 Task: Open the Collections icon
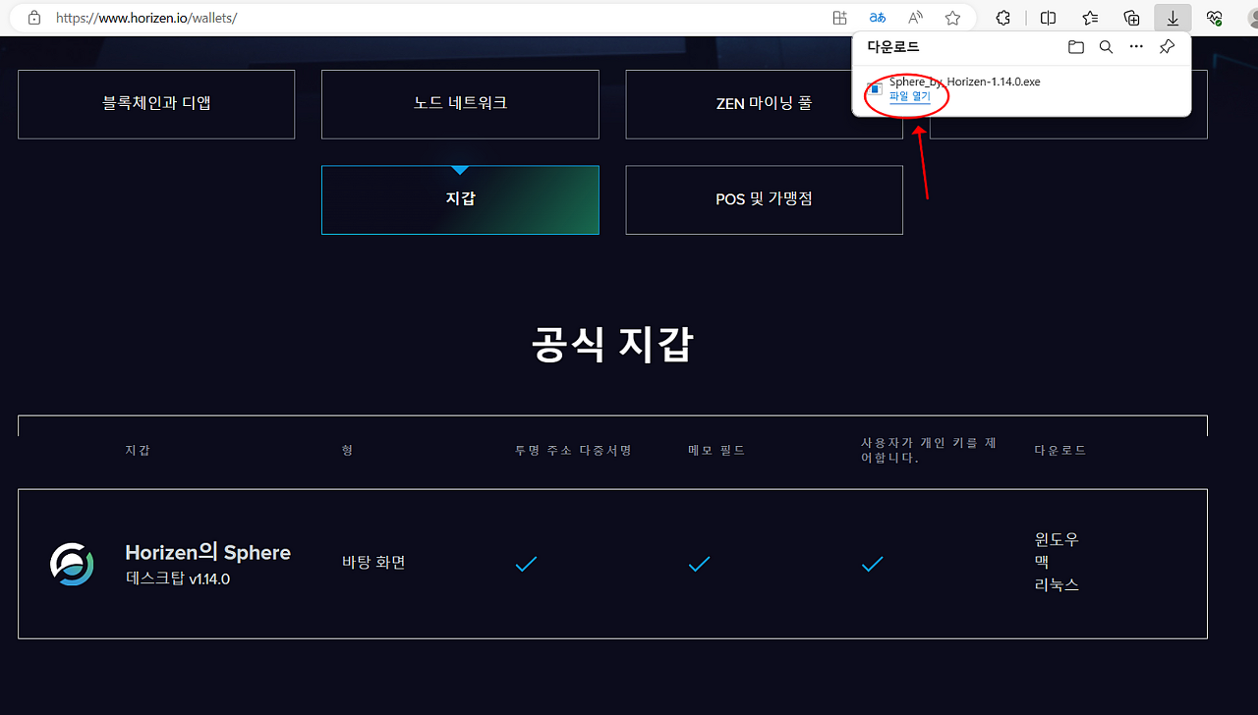[1131, 17]
